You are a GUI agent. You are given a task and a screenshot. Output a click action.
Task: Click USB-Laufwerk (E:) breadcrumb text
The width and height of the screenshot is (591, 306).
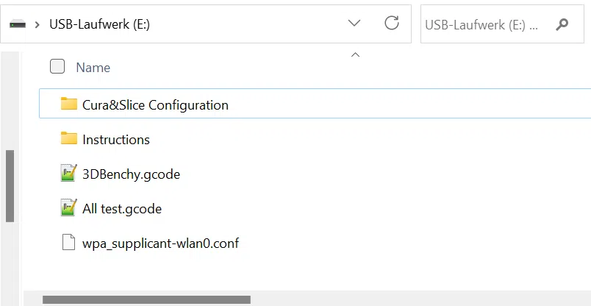pos(100,24)
